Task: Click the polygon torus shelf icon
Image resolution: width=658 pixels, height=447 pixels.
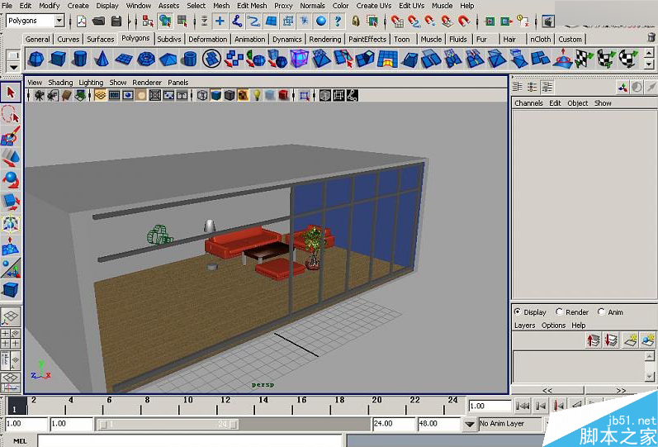Action: click(x=146, y=59)
